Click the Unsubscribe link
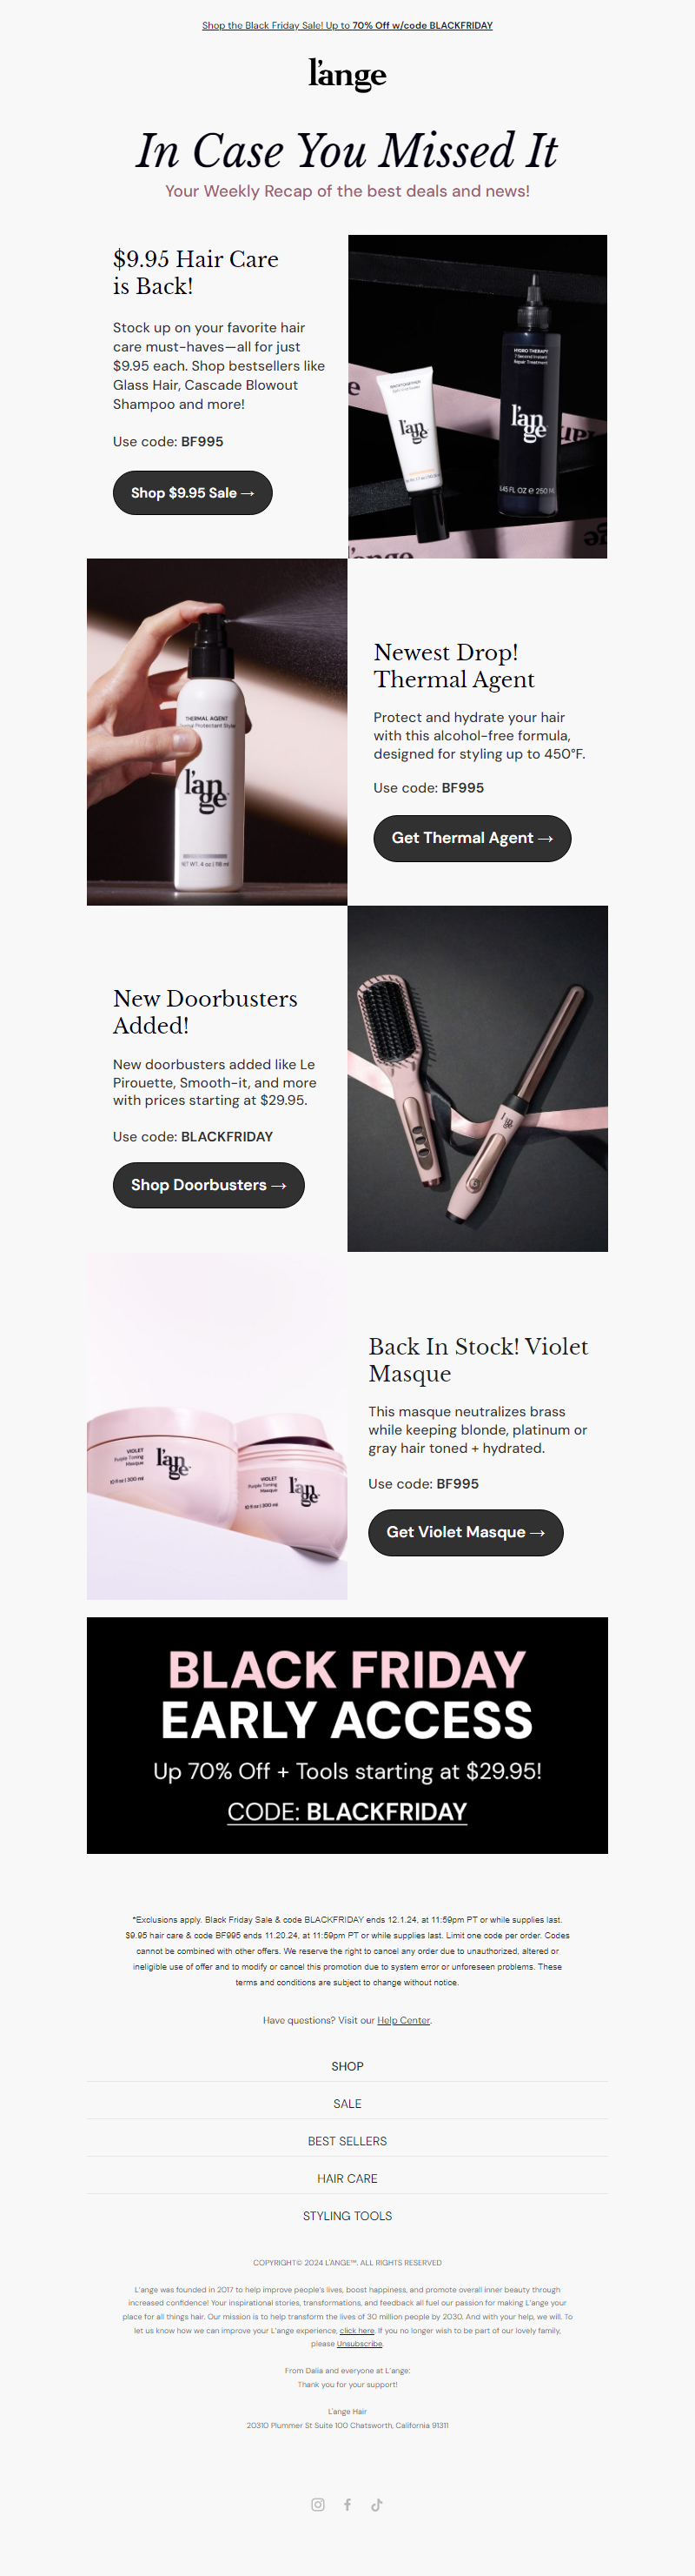Screen dimensions: 695x2576 [360, 2343]
